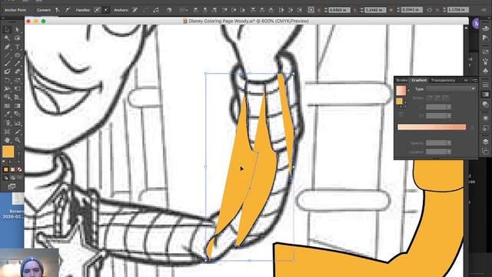The image size is (492, 277).
Task: Open the Align To dropdown in control bar
Action: pyautogui.click(x=183, y=10)
